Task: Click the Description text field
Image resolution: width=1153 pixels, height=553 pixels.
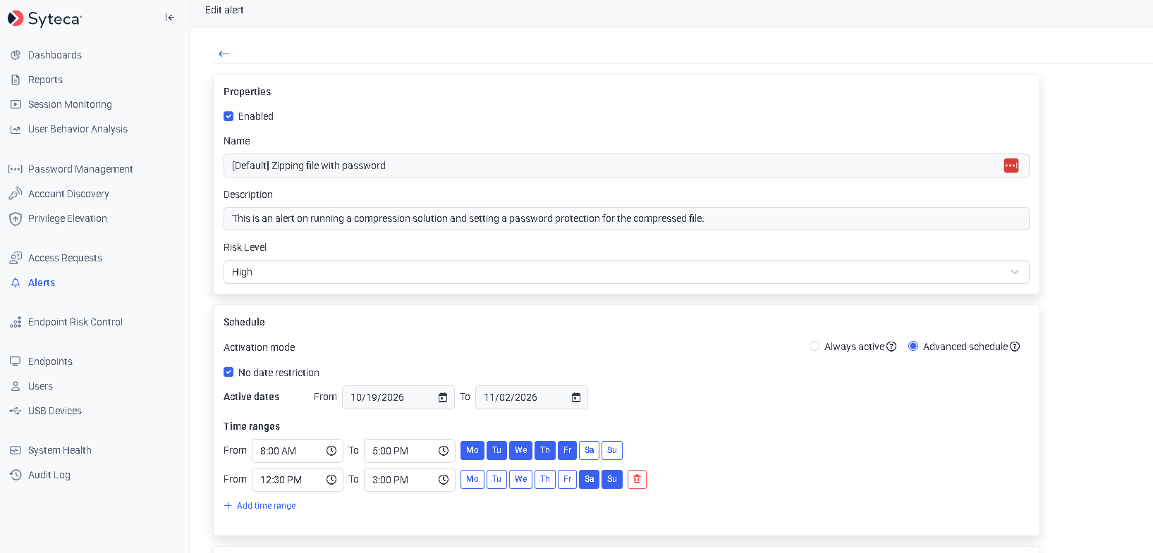Action: click(x=626, y=218)
